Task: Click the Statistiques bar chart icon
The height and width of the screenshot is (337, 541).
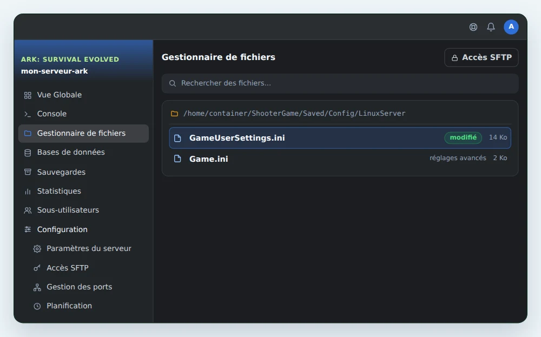Action: coord(28,191)
